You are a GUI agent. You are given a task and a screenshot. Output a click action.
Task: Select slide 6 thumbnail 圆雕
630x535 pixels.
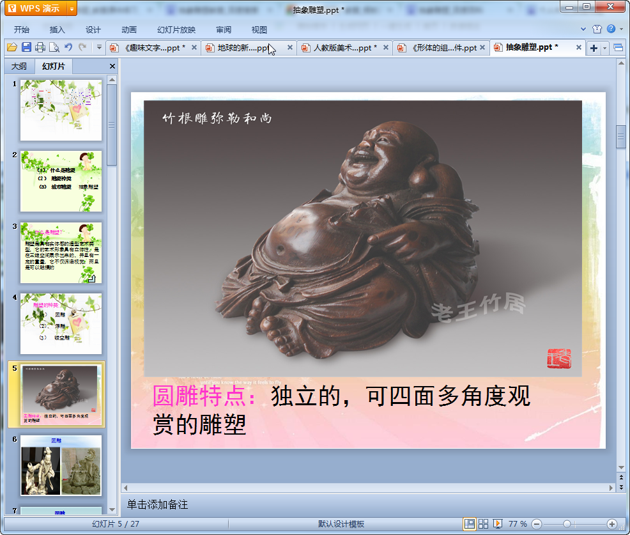(61, 465)
